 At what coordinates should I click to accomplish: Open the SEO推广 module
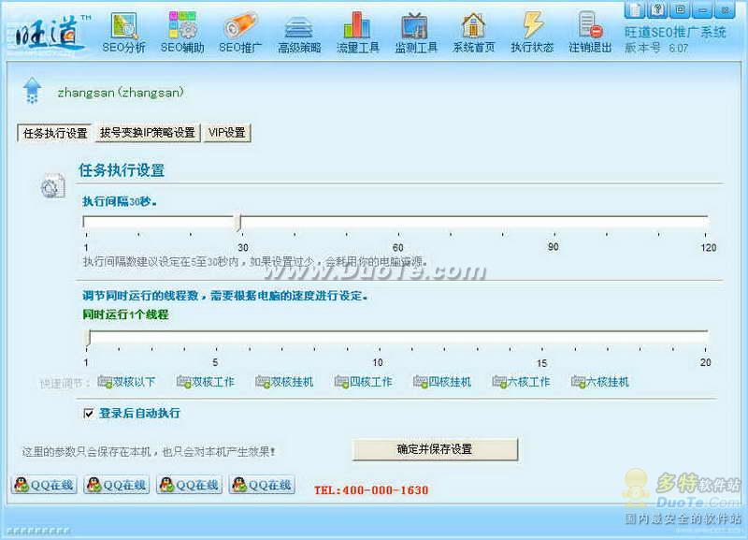click(240, 30)
